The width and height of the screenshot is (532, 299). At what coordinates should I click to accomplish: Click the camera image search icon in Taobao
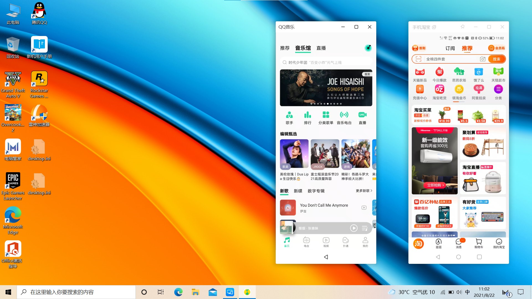(x=482, y=59)
